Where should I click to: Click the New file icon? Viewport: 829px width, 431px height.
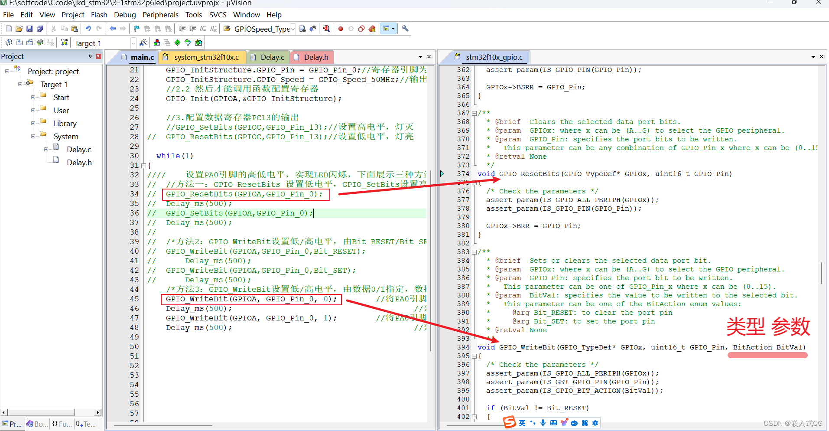pos(9,29)
